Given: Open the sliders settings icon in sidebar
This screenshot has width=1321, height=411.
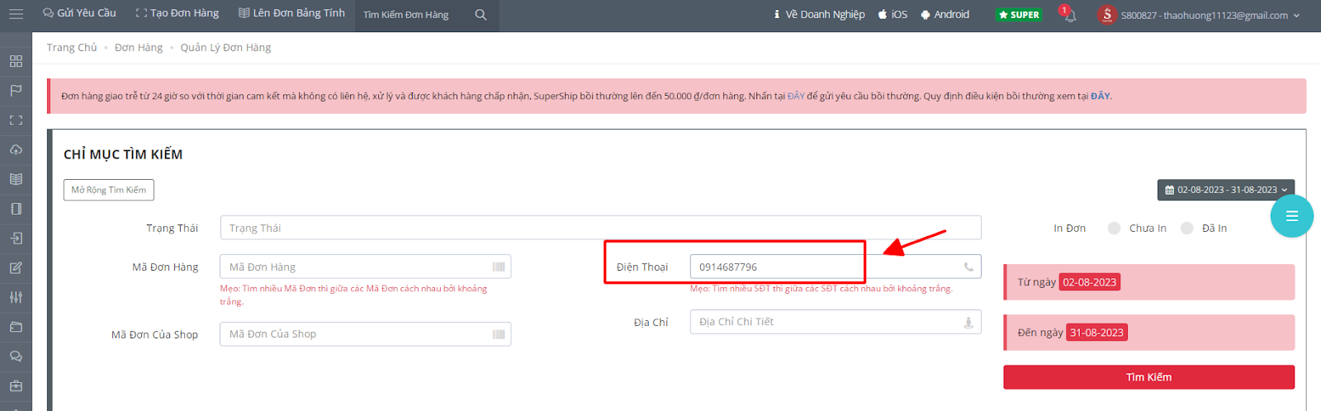Looking at the screenshot, I should (x=16, y=297).
